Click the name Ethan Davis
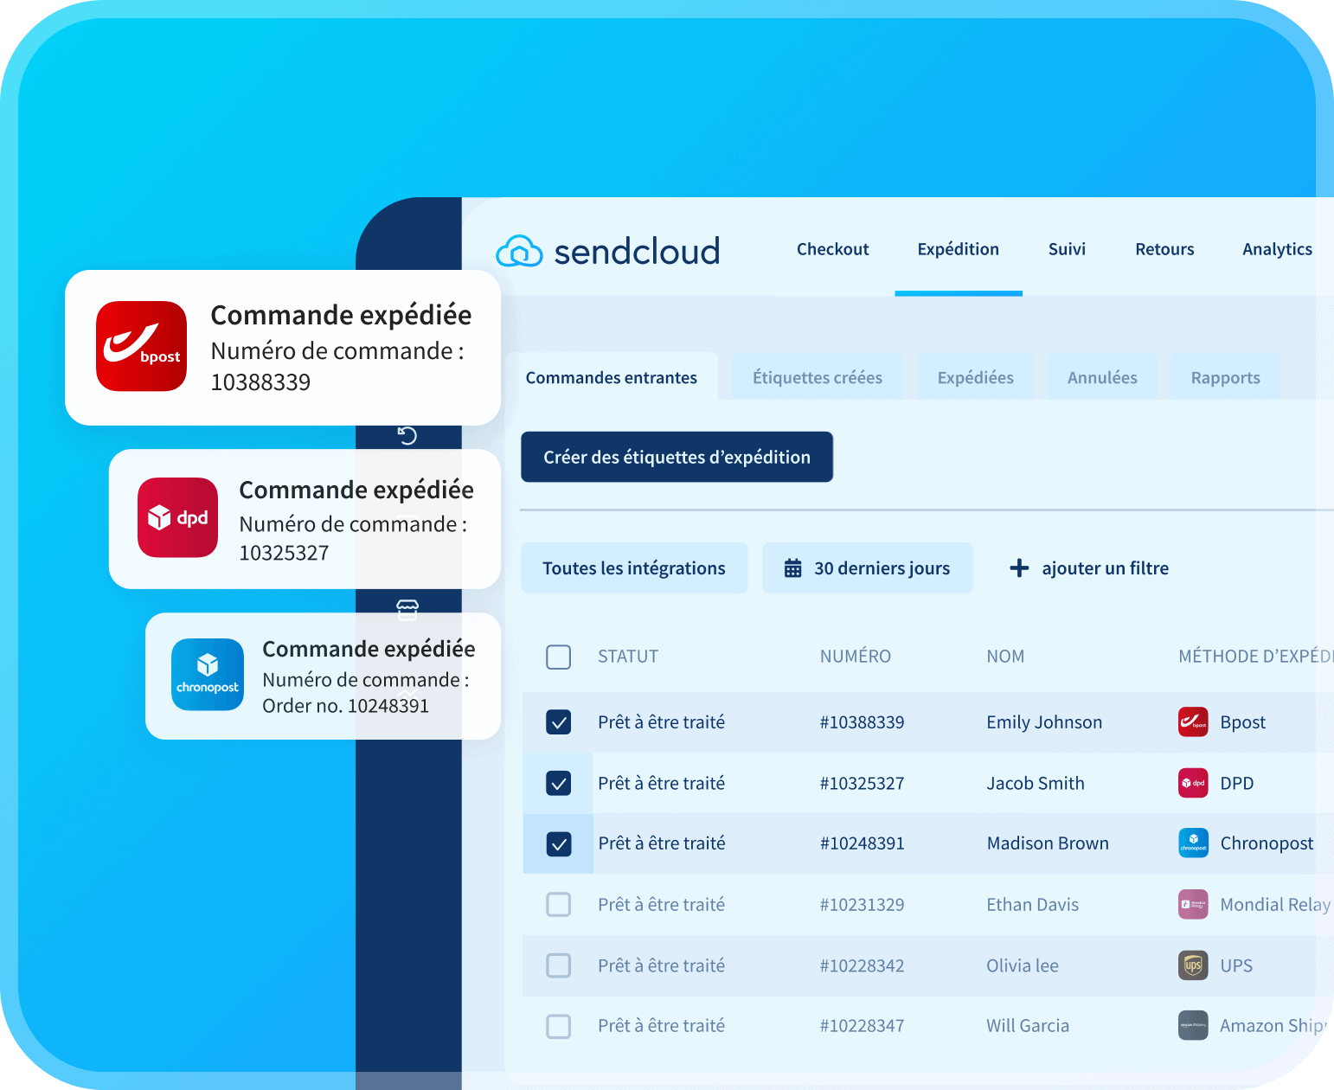 1033,905
